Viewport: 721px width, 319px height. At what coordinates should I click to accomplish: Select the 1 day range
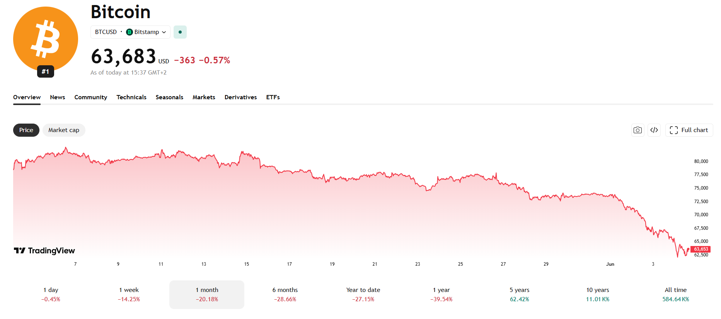51,295
